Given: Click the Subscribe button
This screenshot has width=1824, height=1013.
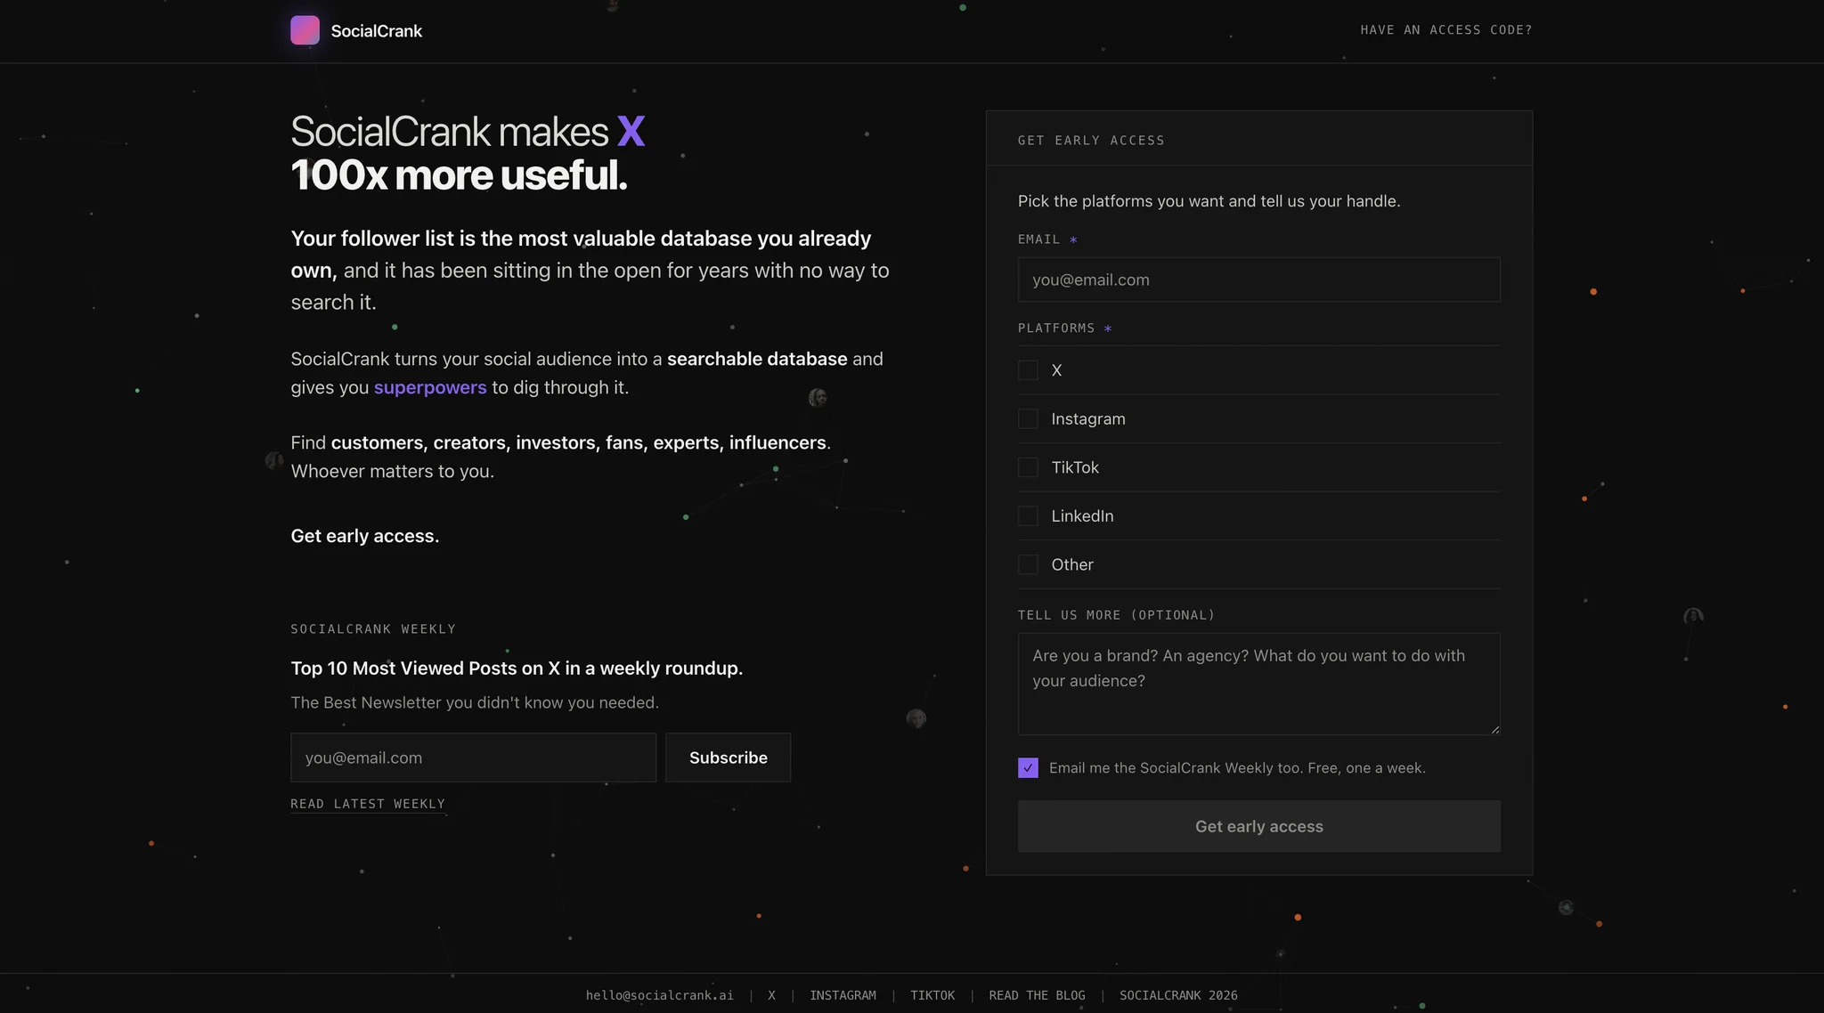Looking at the screenshot, I should [728, 758].
